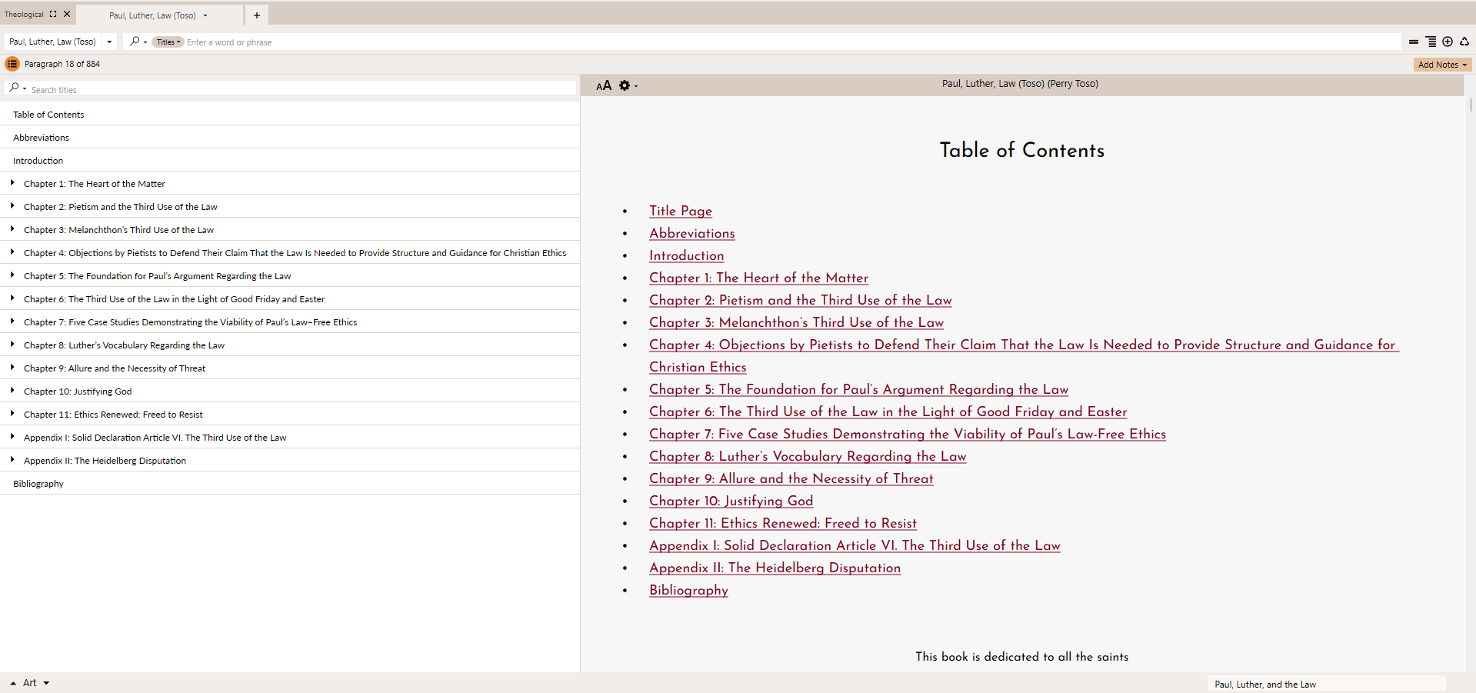
Task: Open Chapter 5: The Foundation for Paul's Argument link
Action: [859, 389]
